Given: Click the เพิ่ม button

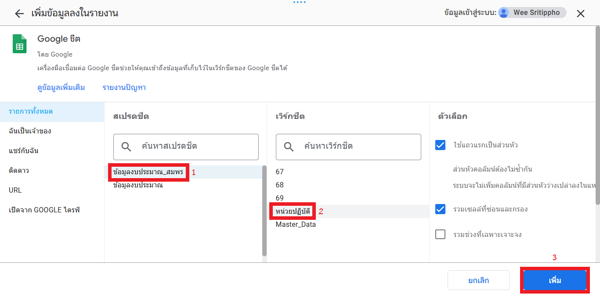Looking at the screenshot, I should click(x=555, y=280).
